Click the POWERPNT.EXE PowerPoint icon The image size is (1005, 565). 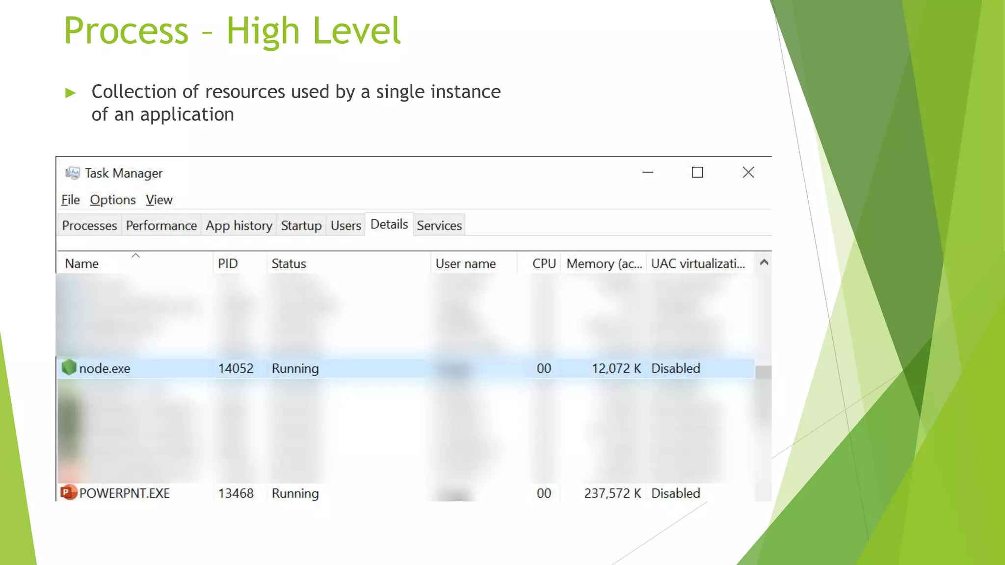[69, 492]
